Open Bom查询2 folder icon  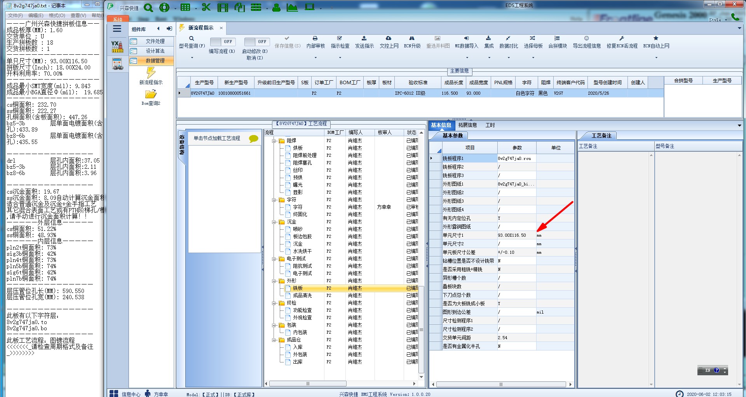(x=151, y=94)
